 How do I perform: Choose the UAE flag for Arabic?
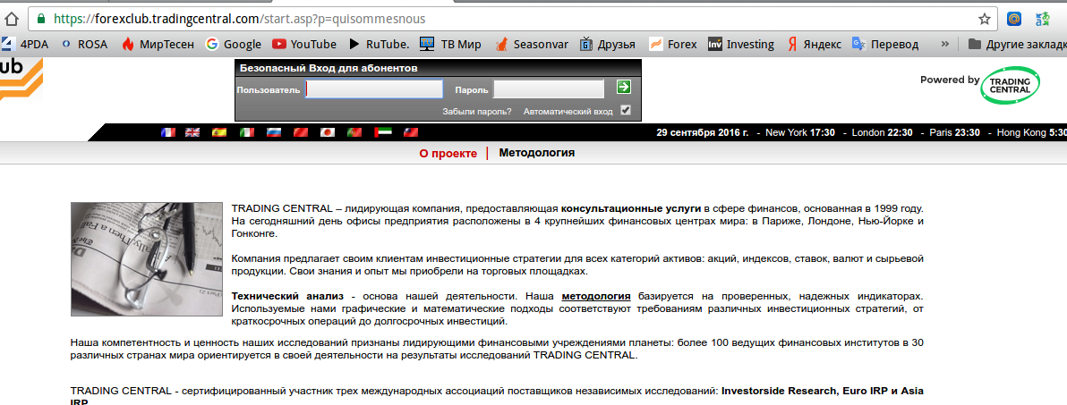pos(383,132)
